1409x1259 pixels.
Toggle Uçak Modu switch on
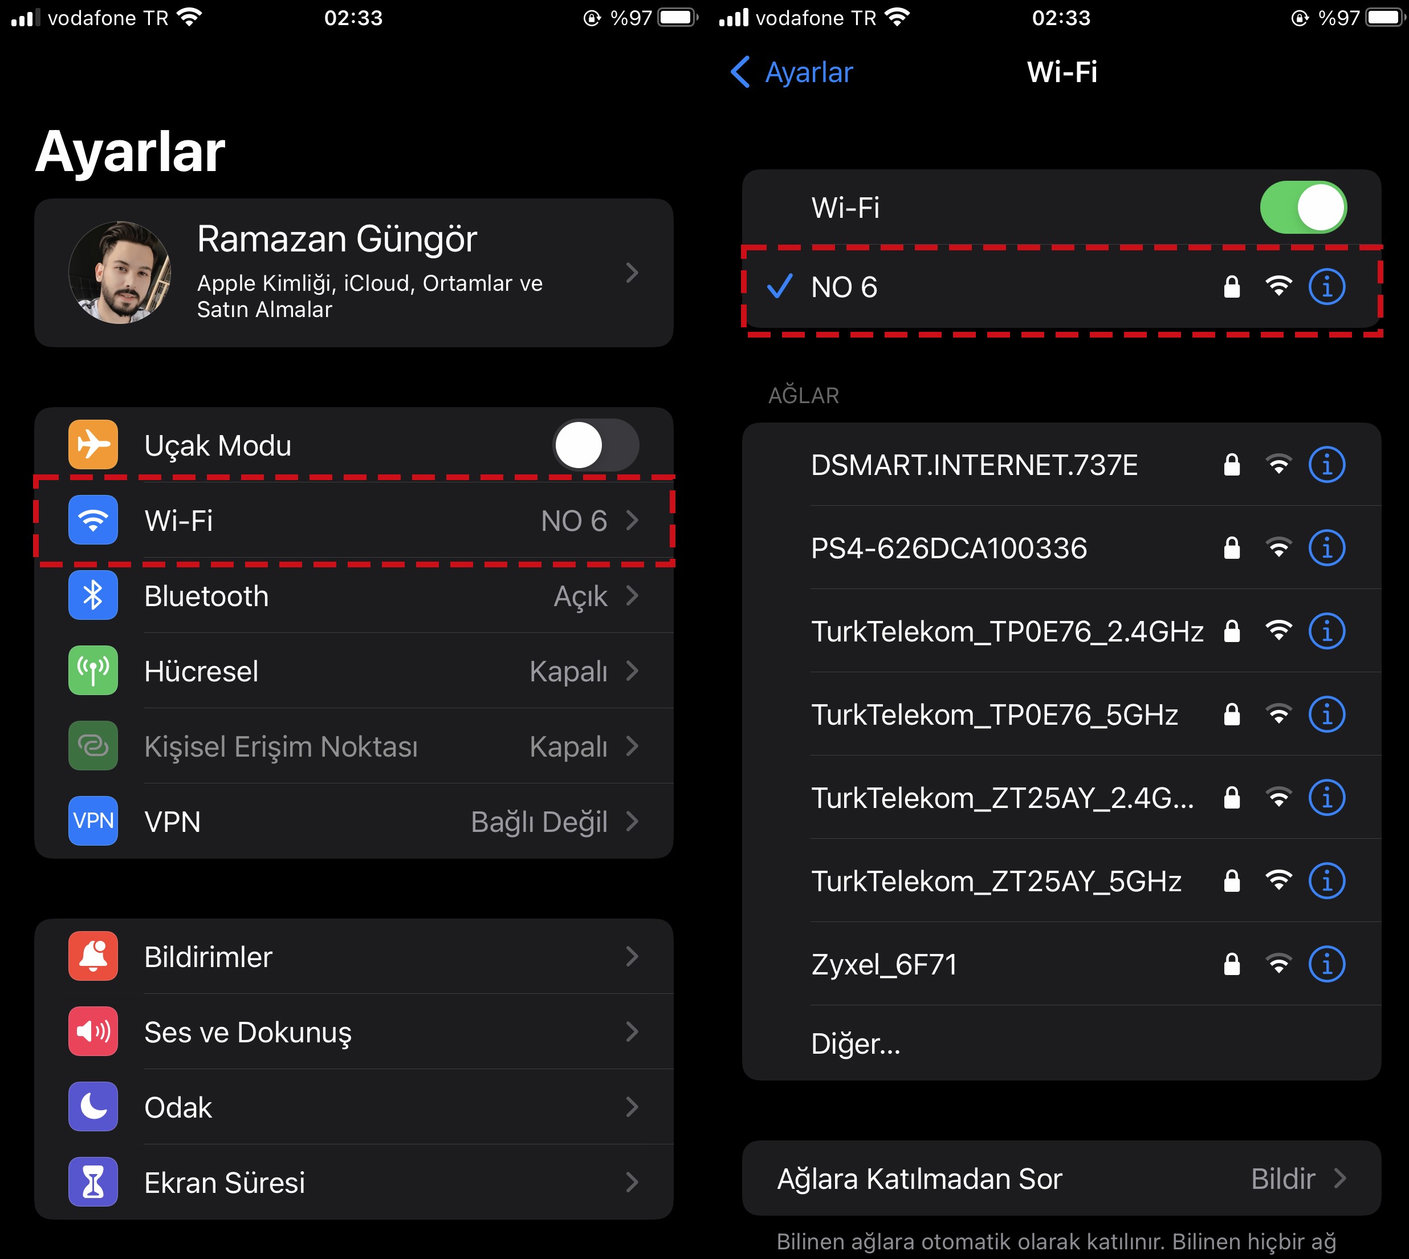coord(595,445)
